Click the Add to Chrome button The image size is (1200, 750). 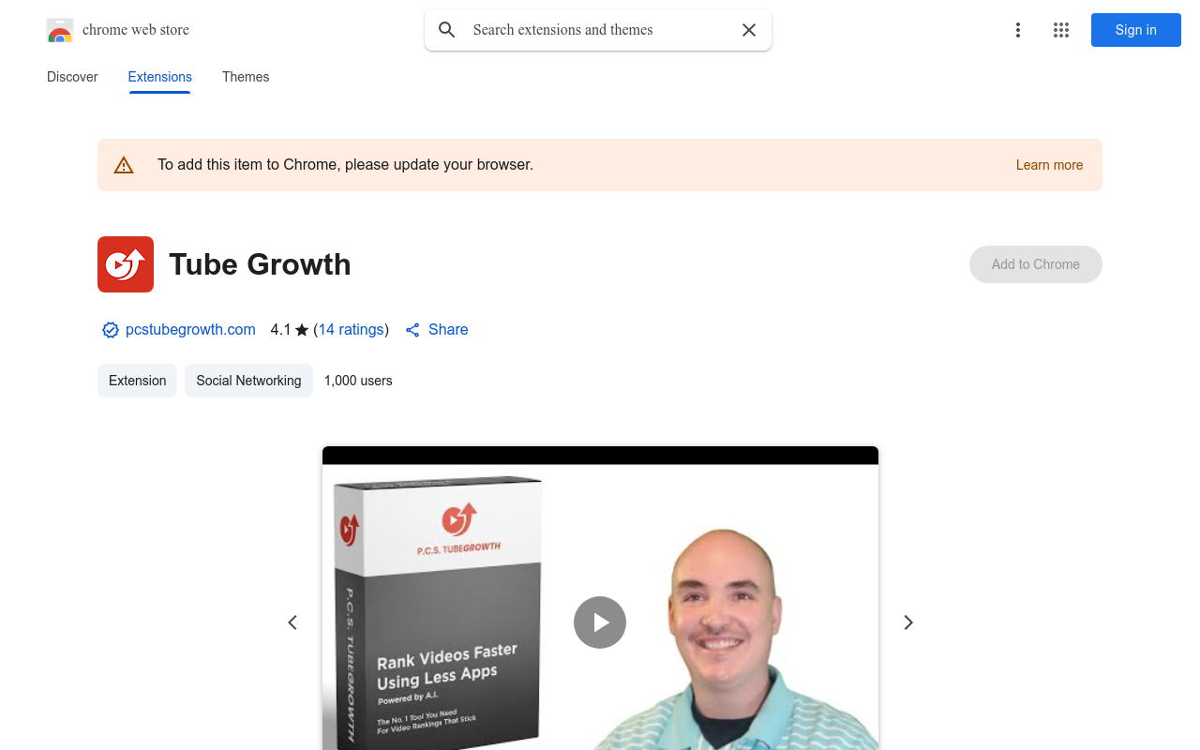point(1035,264)
